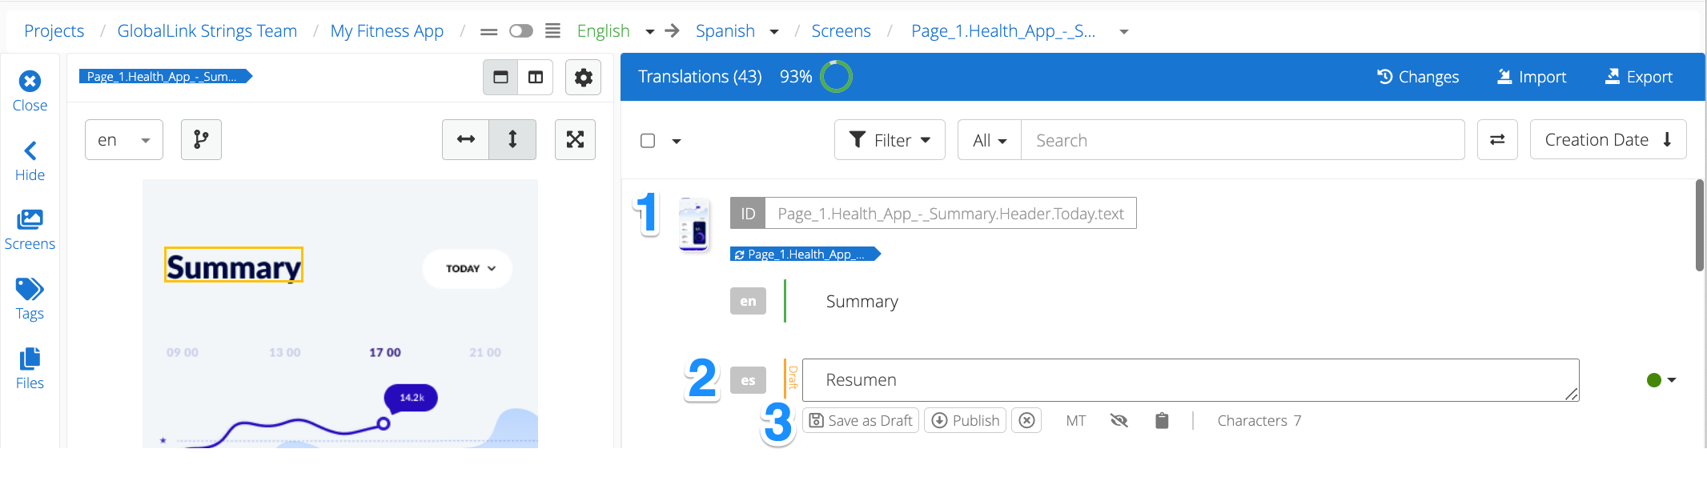Click the swap arrows icon beside Search
The height and width of the screenshot is (501, 1707).
click(1497, 140)
